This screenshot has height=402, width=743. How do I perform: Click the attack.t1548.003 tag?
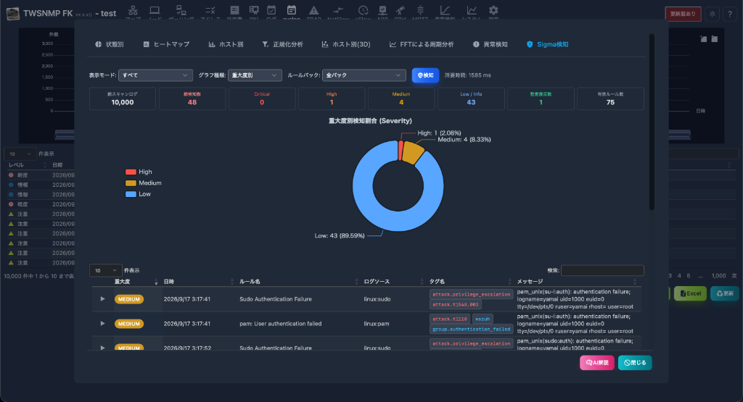pos(456,304)
